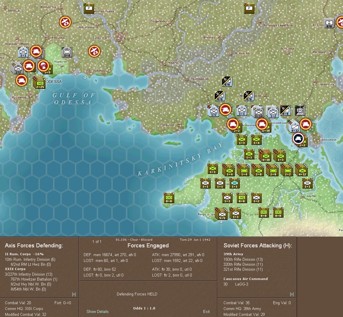Select the Axis 1=2 division stack

273,113
